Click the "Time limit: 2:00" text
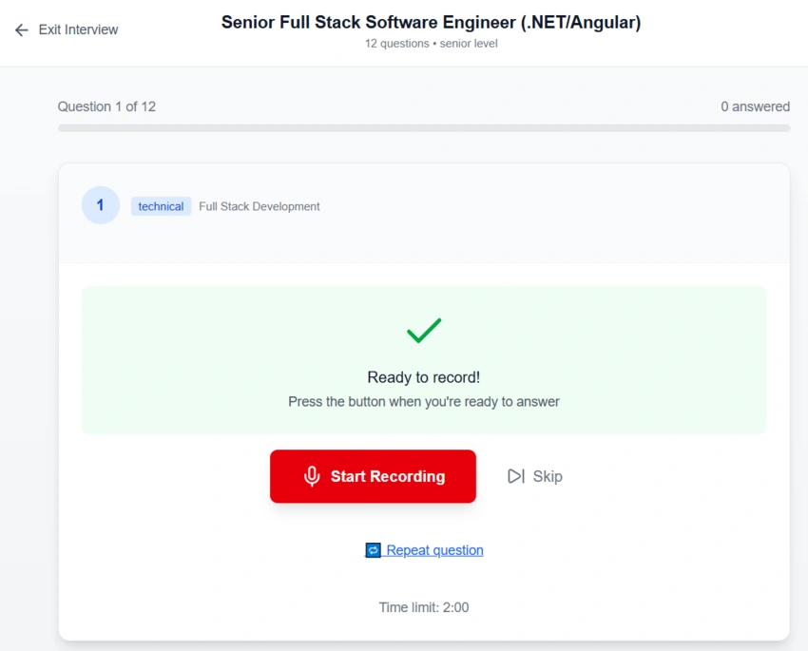The image size is (808, 651). click(424, 607)
